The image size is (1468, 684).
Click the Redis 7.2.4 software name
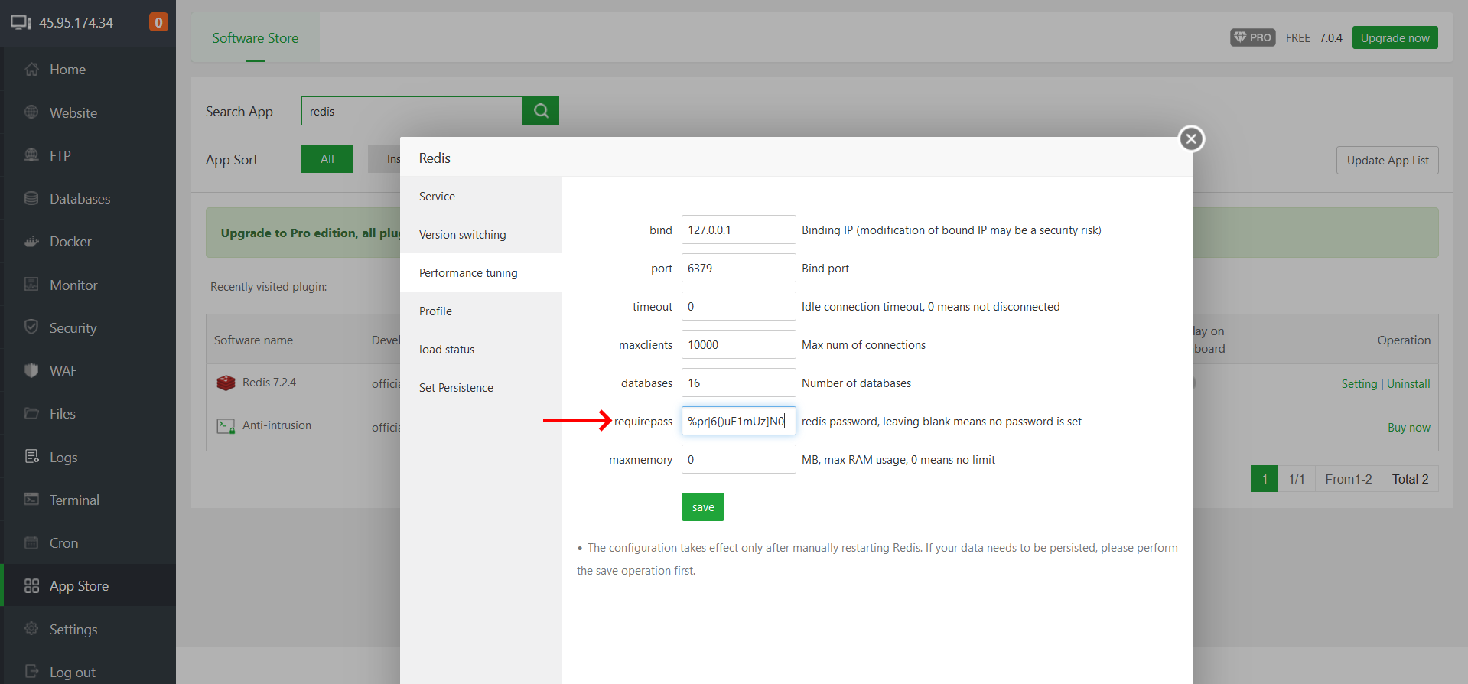[269, 383]
